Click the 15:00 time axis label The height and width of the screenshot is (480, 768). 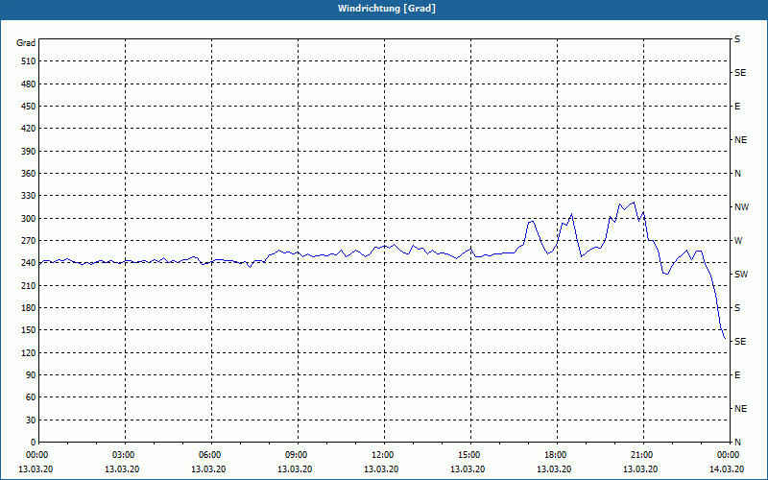[x=469, y=455]
